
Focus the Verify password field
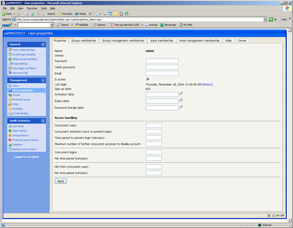162,67
